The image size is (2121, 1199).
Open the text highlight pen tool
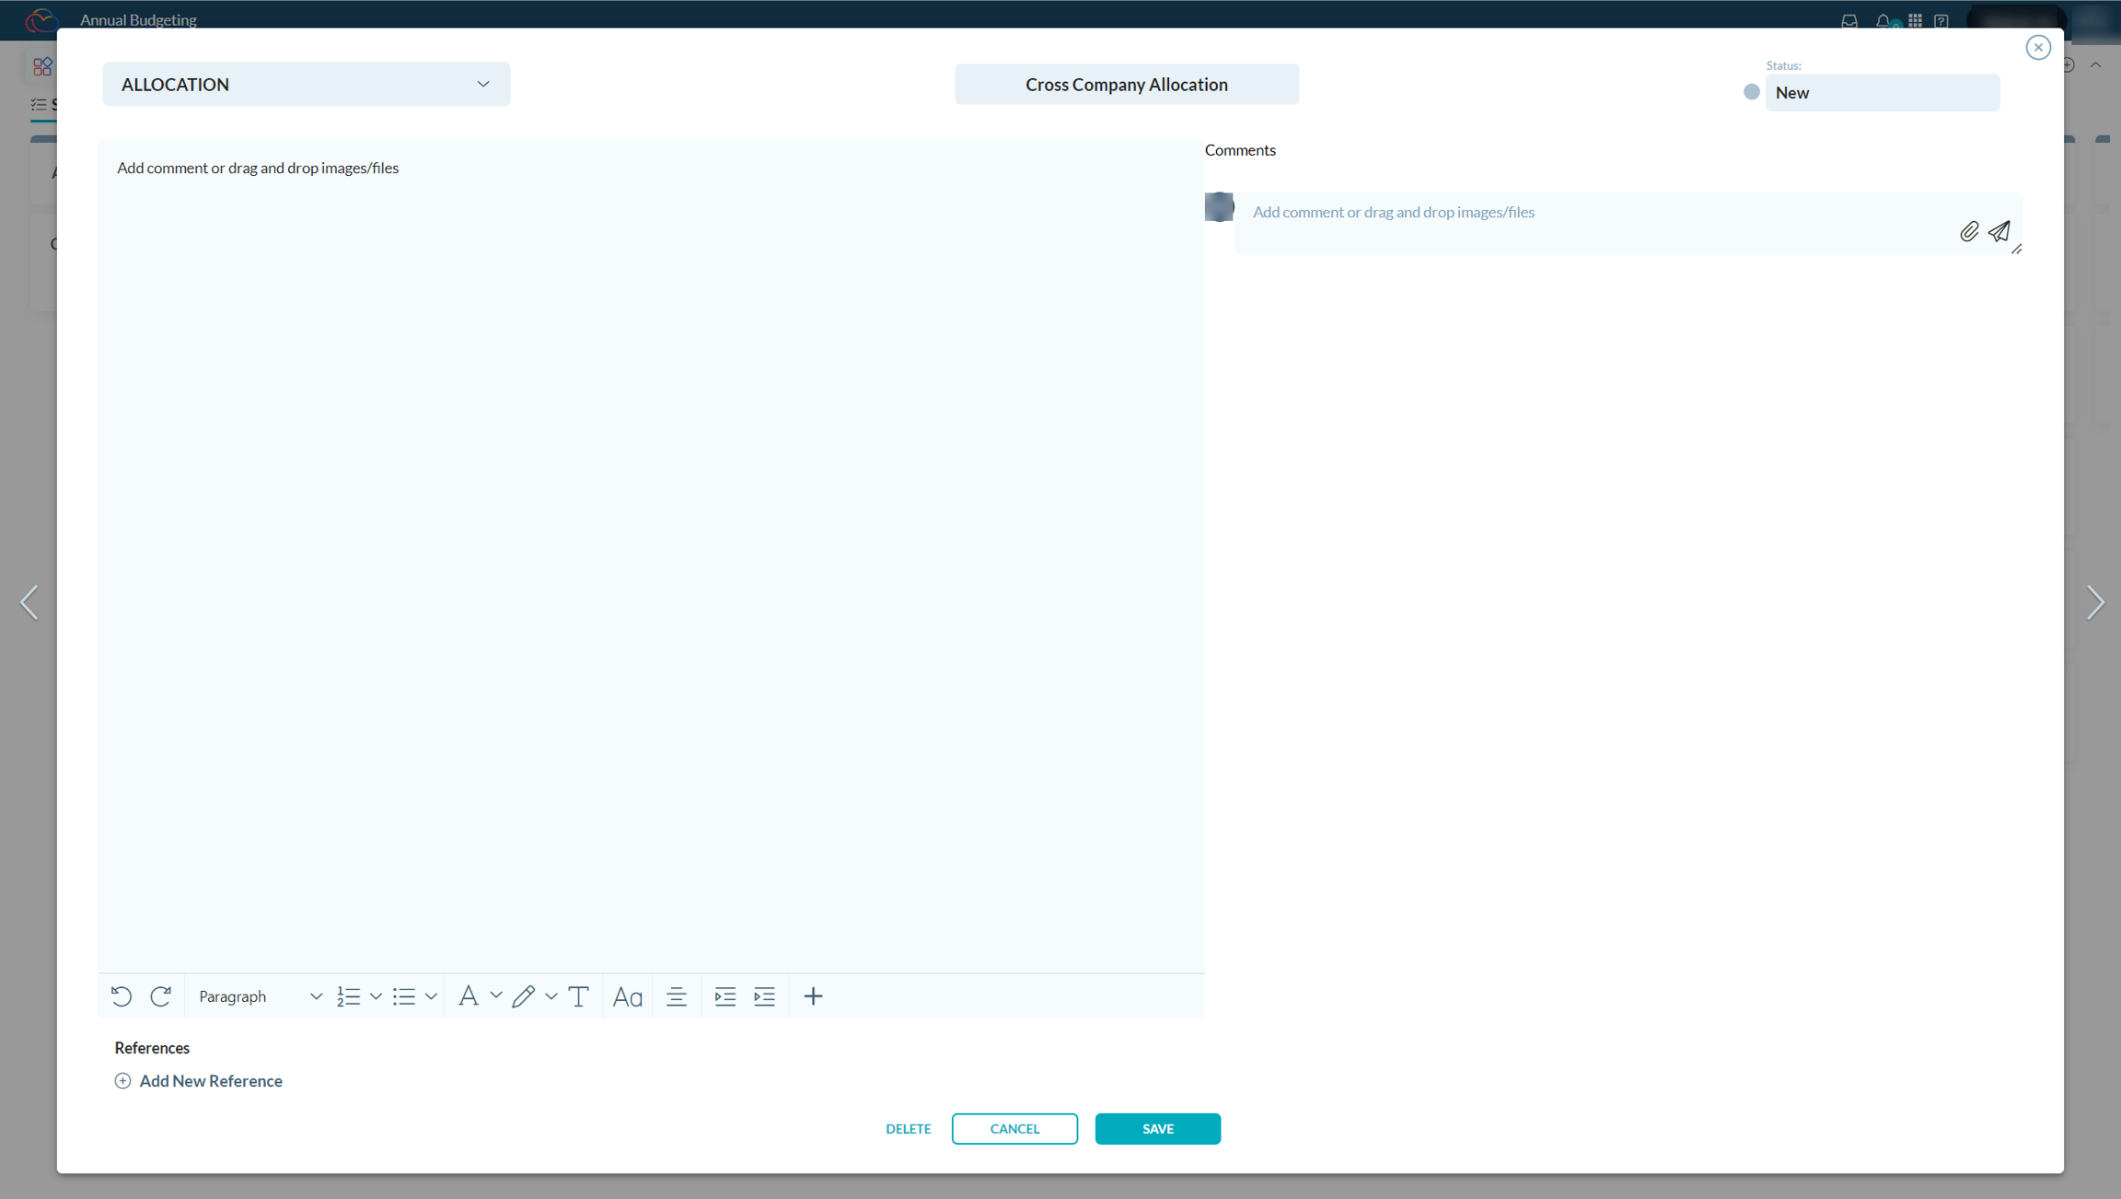click(x=525, y=995)
